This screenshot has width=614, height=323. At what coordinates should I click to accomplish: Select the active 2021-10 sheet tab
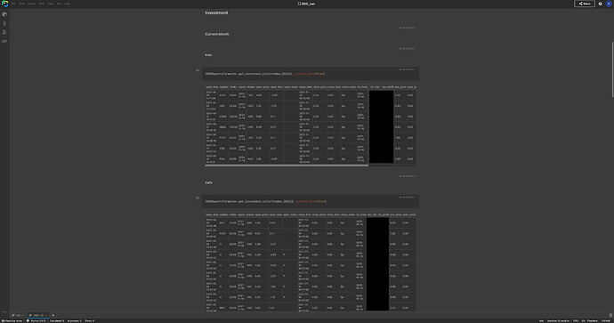[x=38, y=315]
